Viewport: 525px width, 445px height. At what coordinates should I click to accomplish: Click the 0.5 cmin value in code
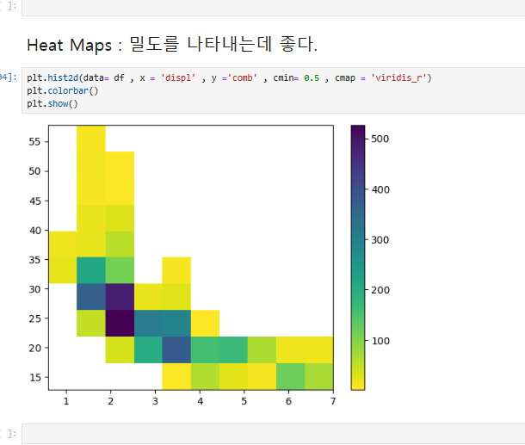(x=312, y=78)
